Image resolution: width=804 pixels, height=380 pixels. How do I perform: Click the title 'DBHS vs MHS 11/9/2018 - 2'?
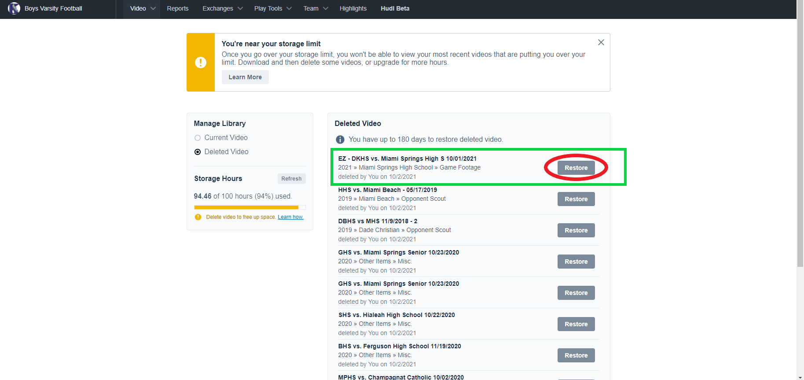click(378, 221)
